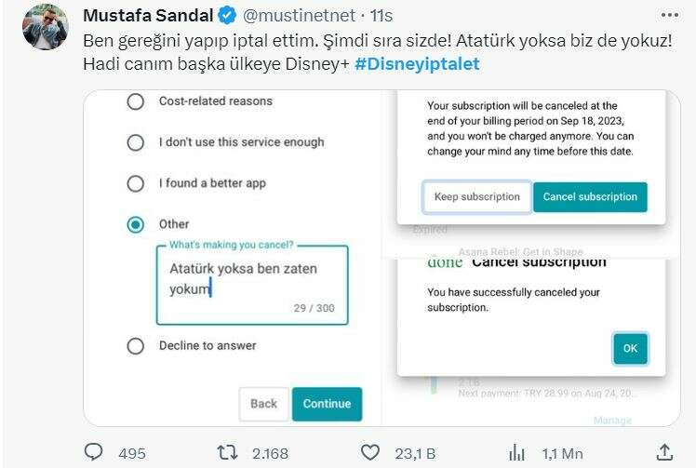Select the "Decline to answer" option
This screenshot has height=468, width=696.
[x=136, y=346]
